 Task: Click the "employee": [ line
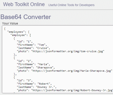click(x=21, y=35)
